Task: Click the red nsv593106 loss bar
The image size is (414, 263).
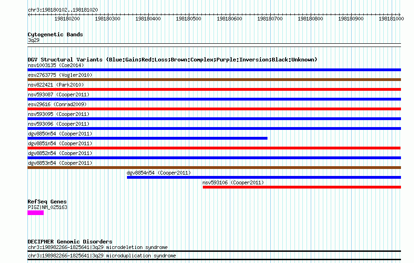Action: 302,187
